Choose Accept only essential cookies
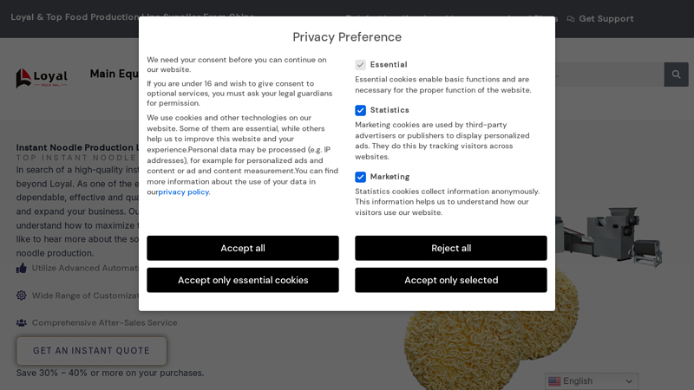694x390 pixels. click(x=243, y=280)
